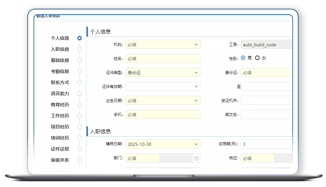The width and height of the screenshot is (326, 187).
Task: Focus the 工号 field showing auto_build_code
Action: click(267, 44)
